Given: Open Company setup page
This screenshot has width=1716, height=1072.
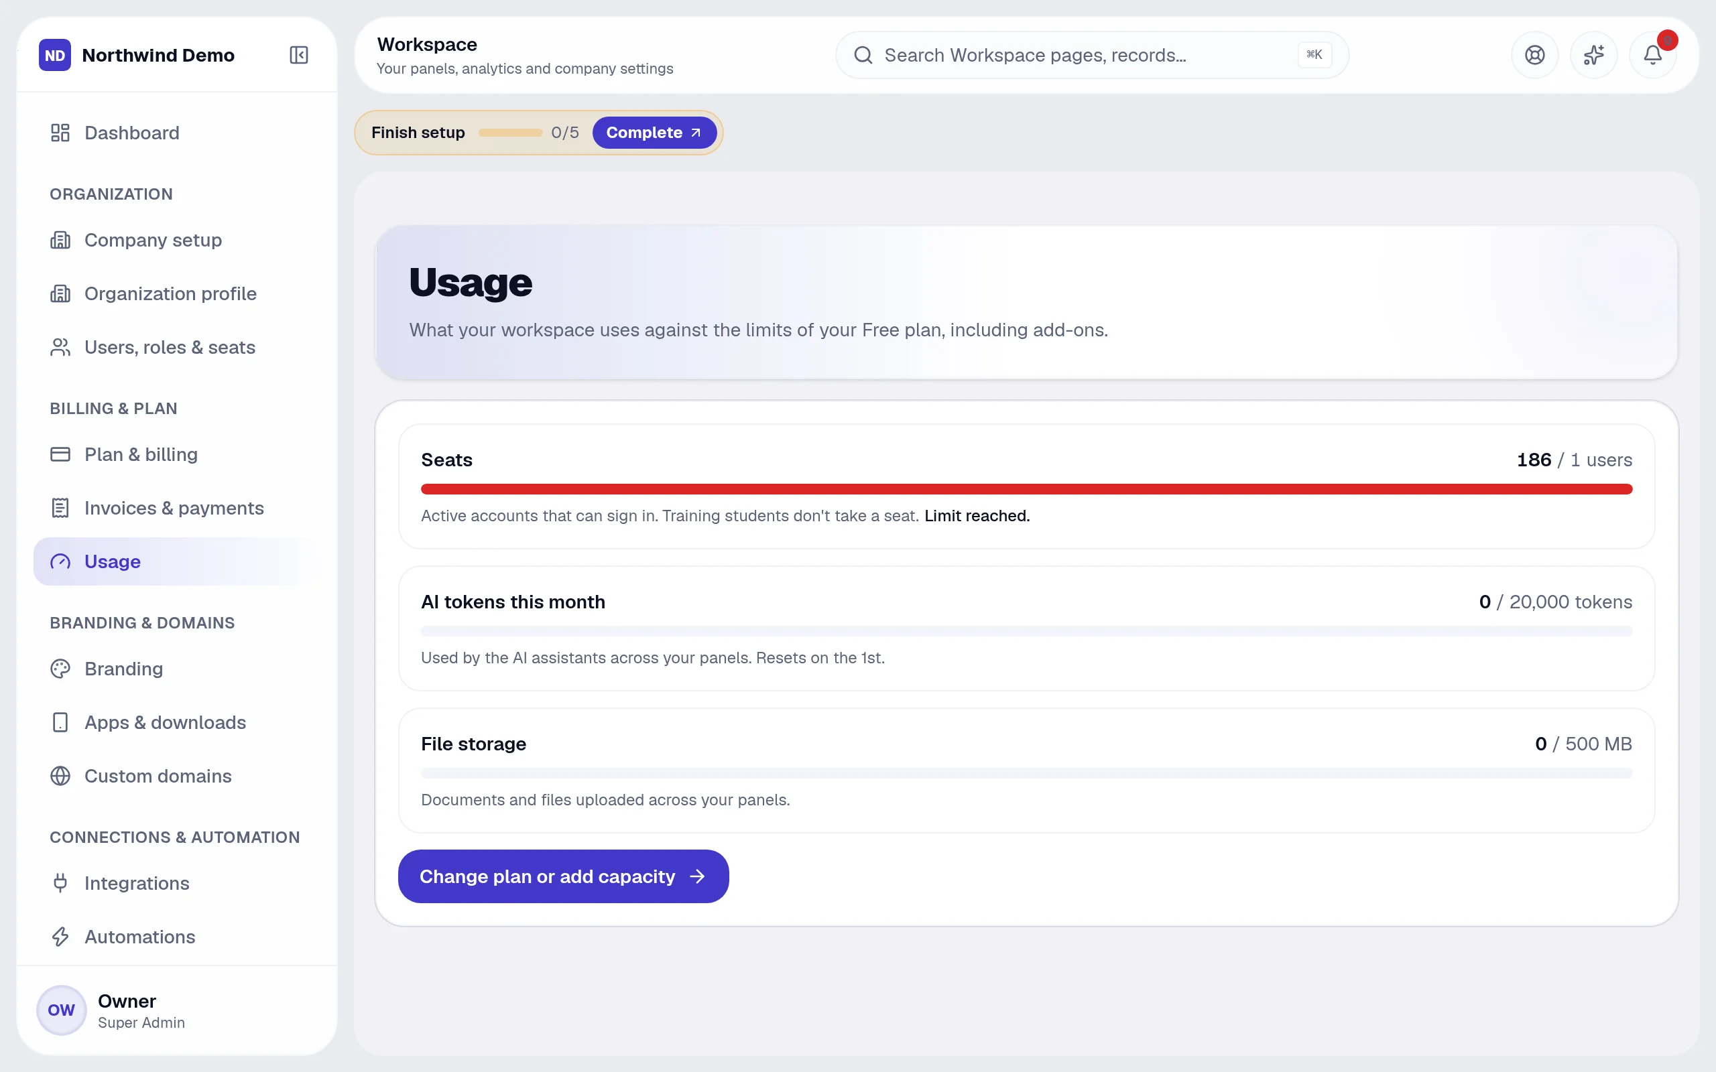Looking at the screenshot, I should (x=177, y=241).
